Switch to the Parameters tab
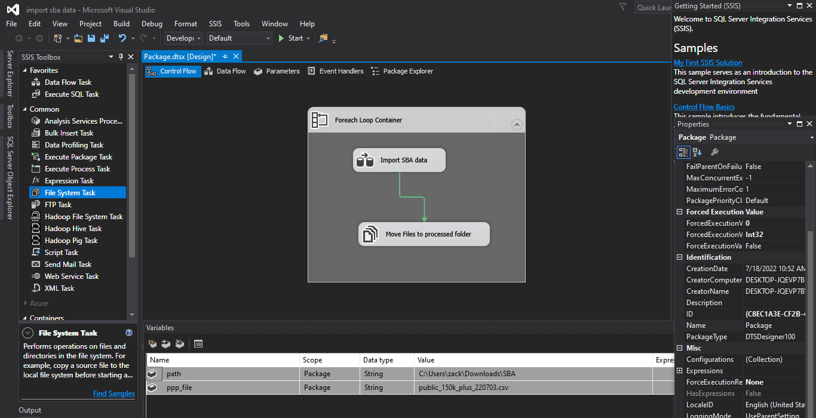 click(276, 71)
